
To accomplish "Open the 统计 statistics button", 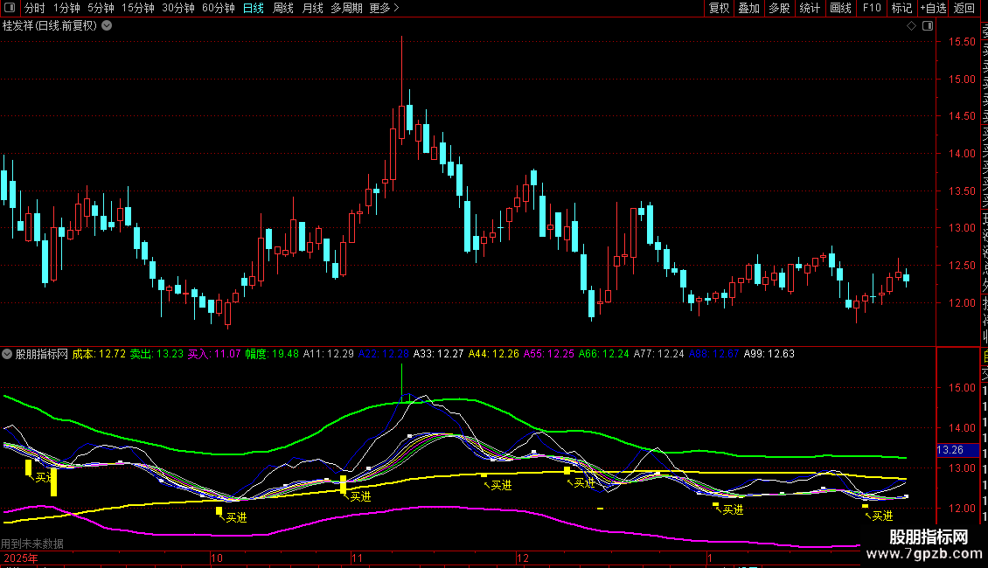I will coord(810,8).
